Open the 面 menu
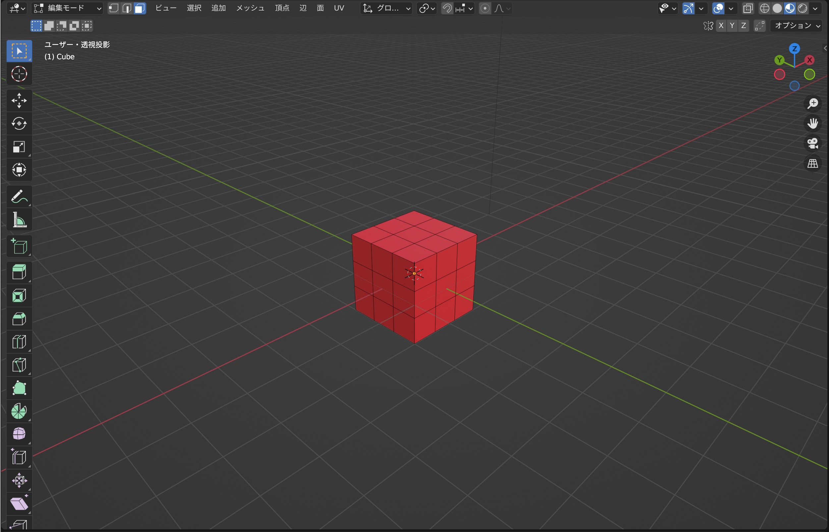This screenshot has height=532, width=829. (320, 8)
